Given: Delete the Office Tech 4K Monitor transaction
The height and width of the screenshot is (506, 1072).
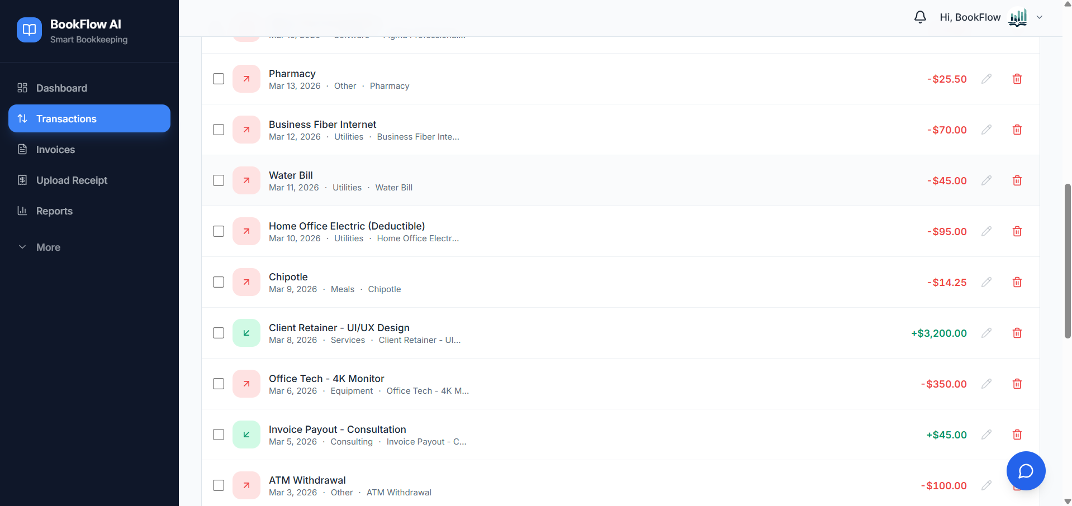Looking at the screenshot, I should [1017, 384].
